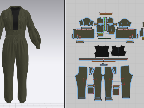Select the right sleeve cap pattern piece

coord(125,22)
